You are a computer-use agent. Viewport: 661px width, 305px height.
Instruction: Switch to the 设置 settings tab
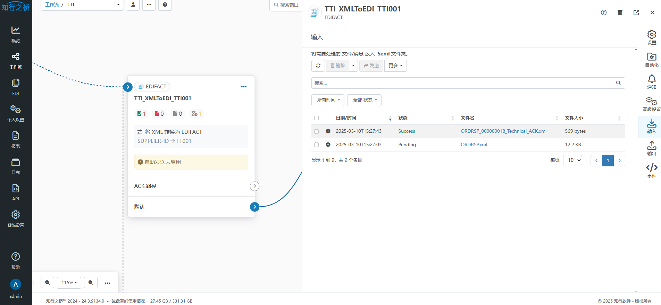pos(651,38)
